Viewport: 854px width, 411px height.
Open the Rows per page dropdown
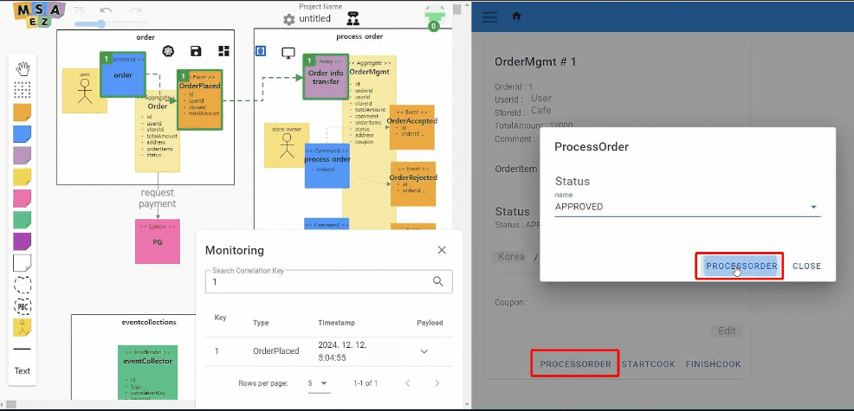(x=318, y=382)
